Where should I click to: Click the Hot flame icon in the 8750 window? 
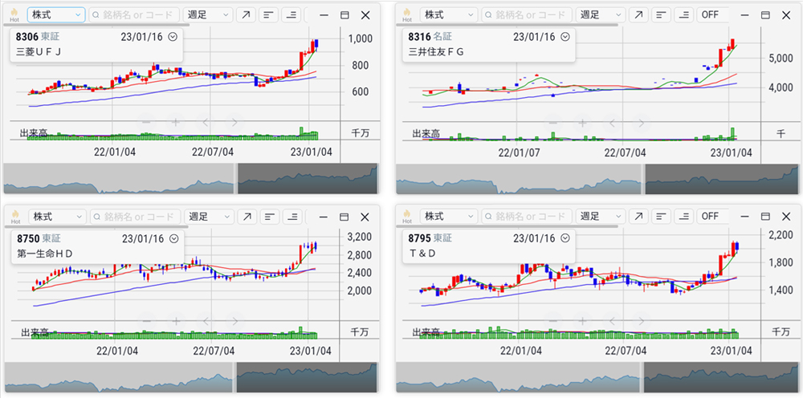[15, 217]
